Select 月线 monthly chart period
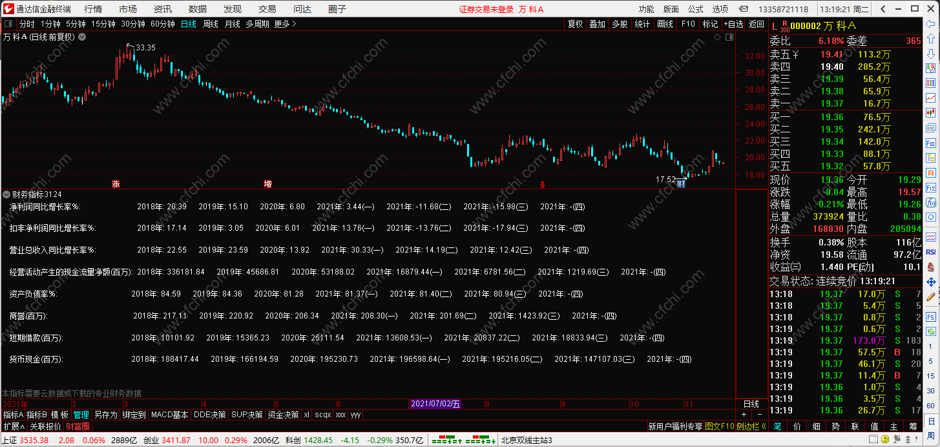The image size is (940, 447). pos(233,24)
